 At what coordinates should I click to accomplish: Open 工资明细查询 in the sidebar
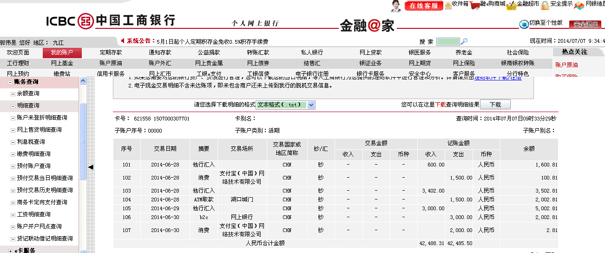coord(33,214)
